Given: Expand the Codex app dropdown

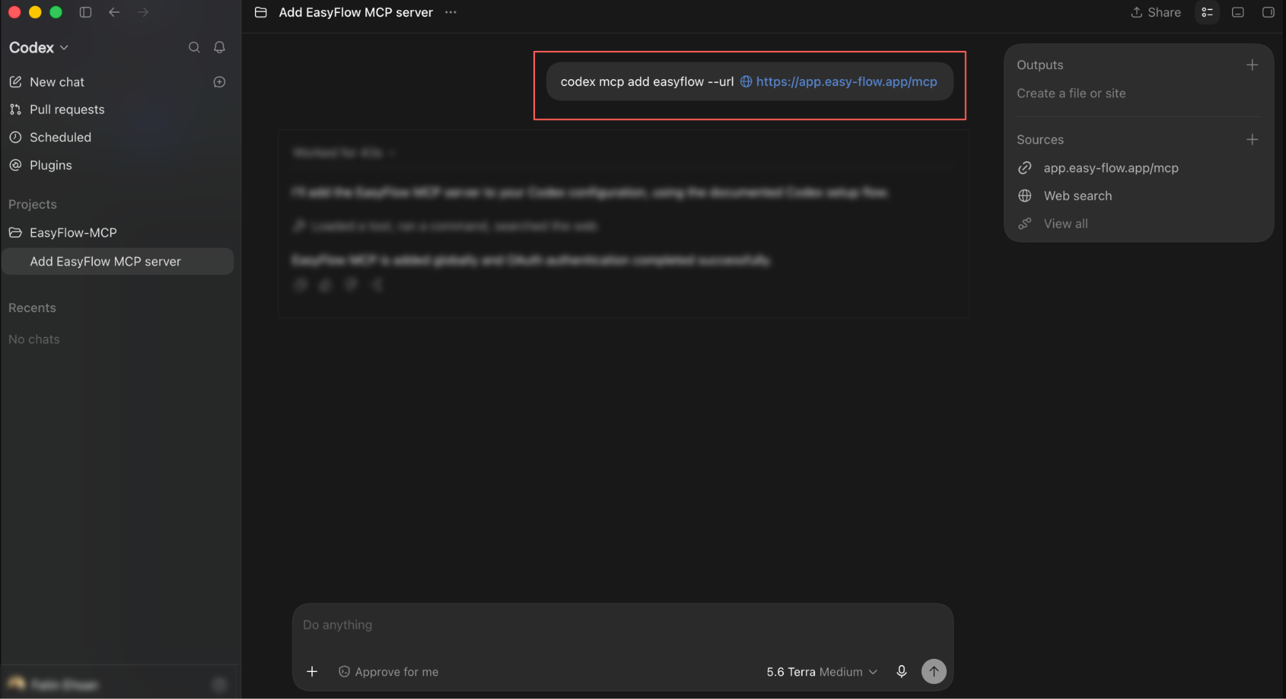Looking at the screenshot, I should click(x=38, y=48).
